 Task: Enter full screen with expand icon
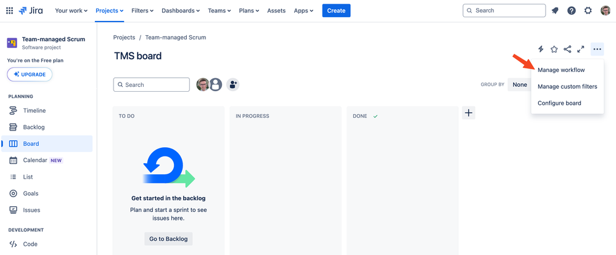[x=581, y=49]
